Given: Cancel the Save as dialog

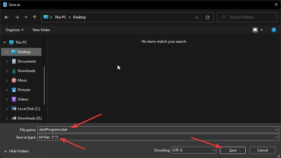Looking at the screenshot, I should tap(262, 150).
